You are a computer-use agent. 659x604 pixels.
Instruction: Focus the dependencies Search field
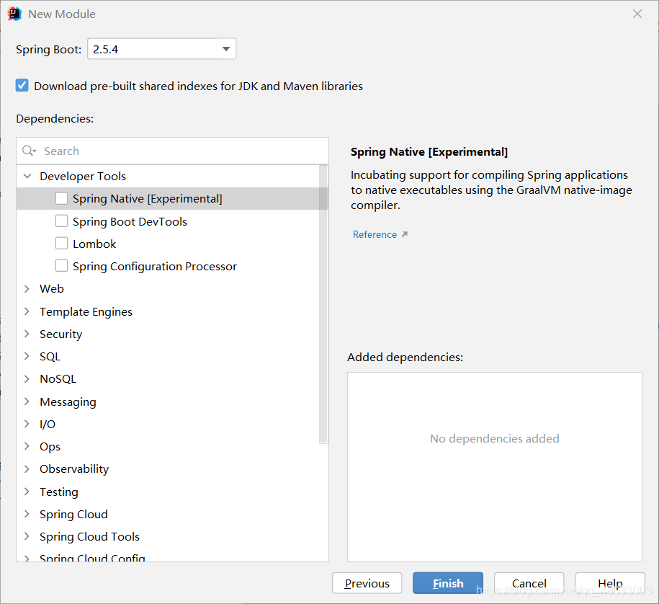point(172,151)
